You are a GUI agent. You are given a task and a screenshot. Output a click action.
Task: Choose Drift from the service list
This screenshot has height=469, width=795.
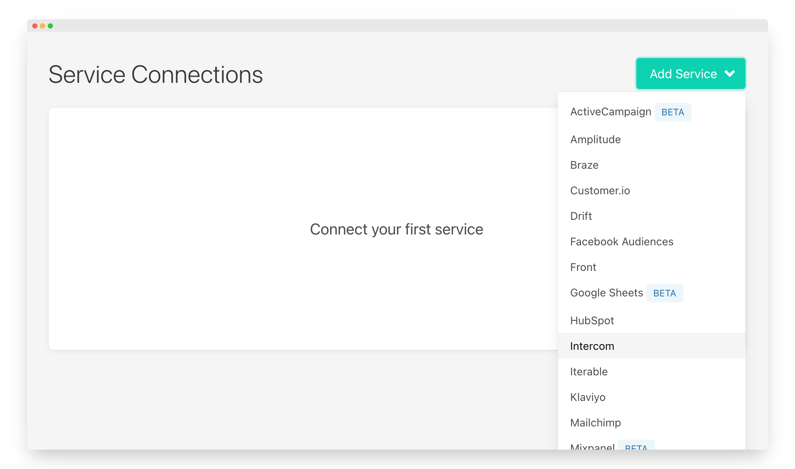tap(581, 216)
